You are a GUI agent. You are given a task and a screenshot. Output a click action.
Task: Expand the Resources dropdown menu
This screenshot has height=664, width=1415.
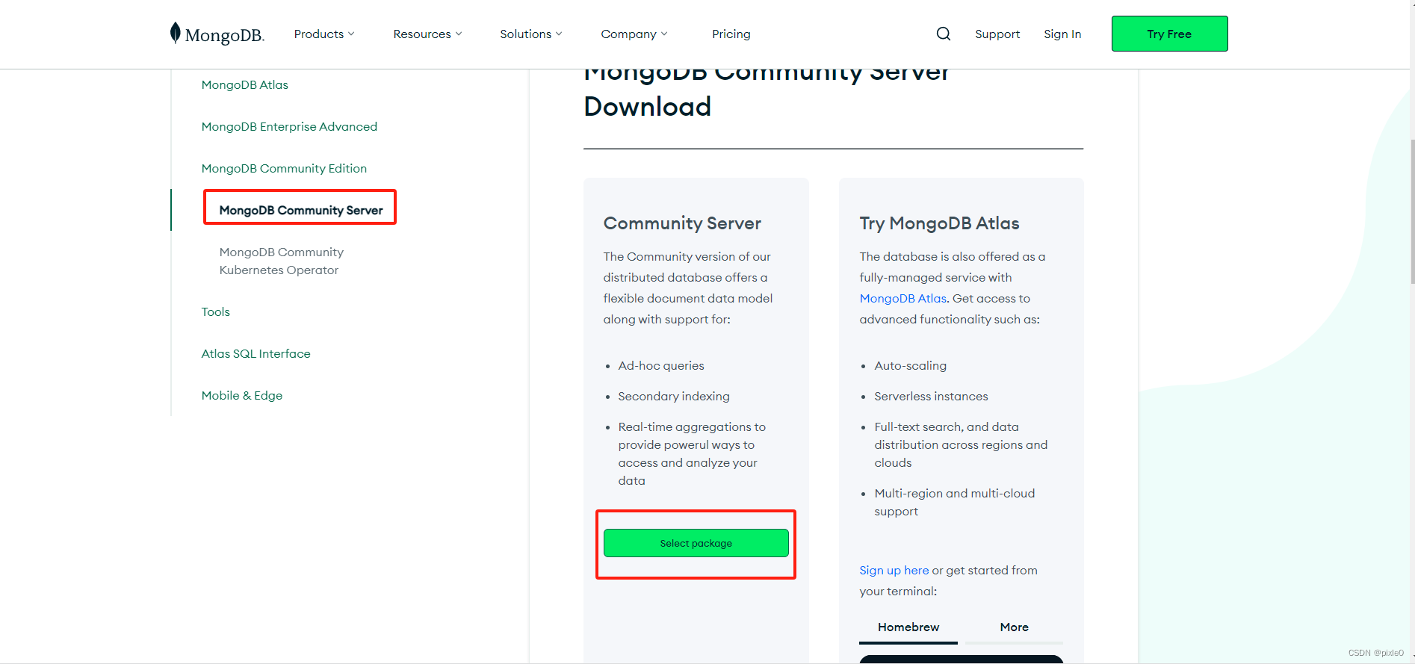coord(427,34)
